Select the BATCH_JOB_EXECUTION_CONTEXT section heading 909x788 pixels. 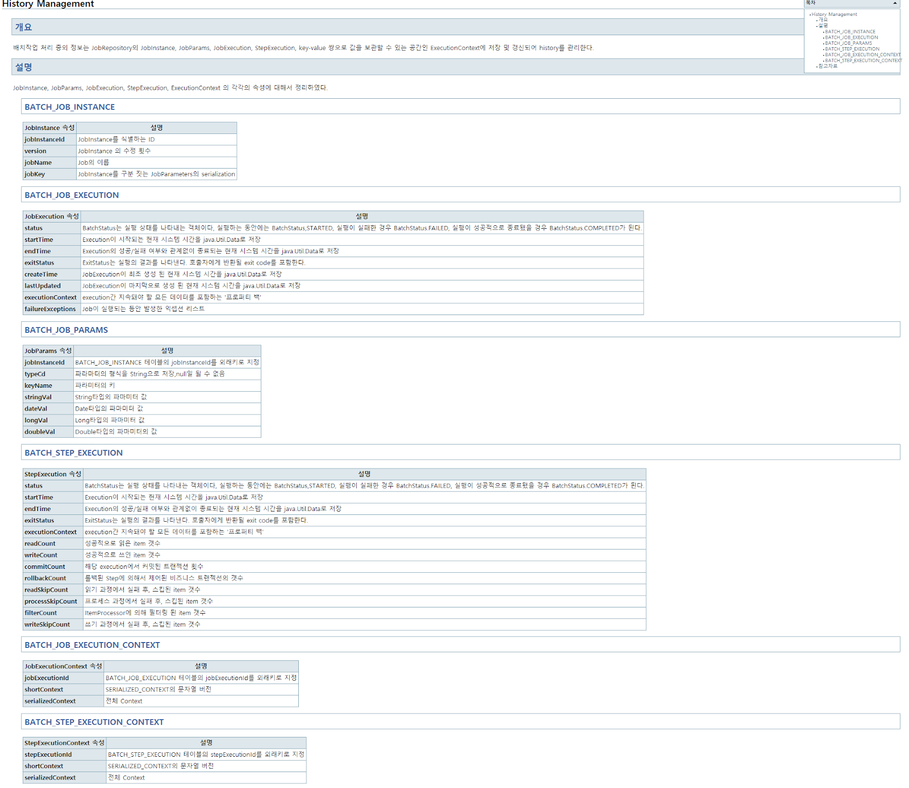coord(92,645)
